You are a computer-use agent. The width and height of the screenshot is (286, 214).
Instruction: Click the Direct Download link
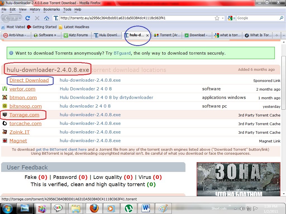(29, 80)
